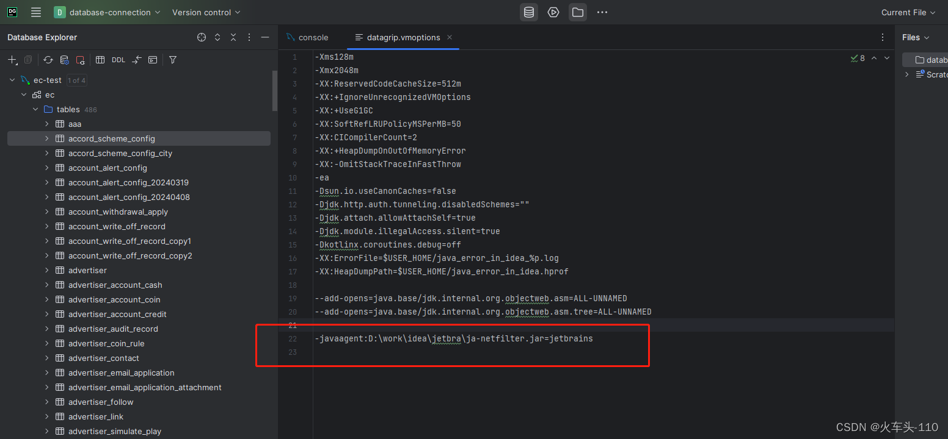Viewport: 948px width, 439px height.
Task: Open the Version control dropdown
Action: [x=206, y=12]
